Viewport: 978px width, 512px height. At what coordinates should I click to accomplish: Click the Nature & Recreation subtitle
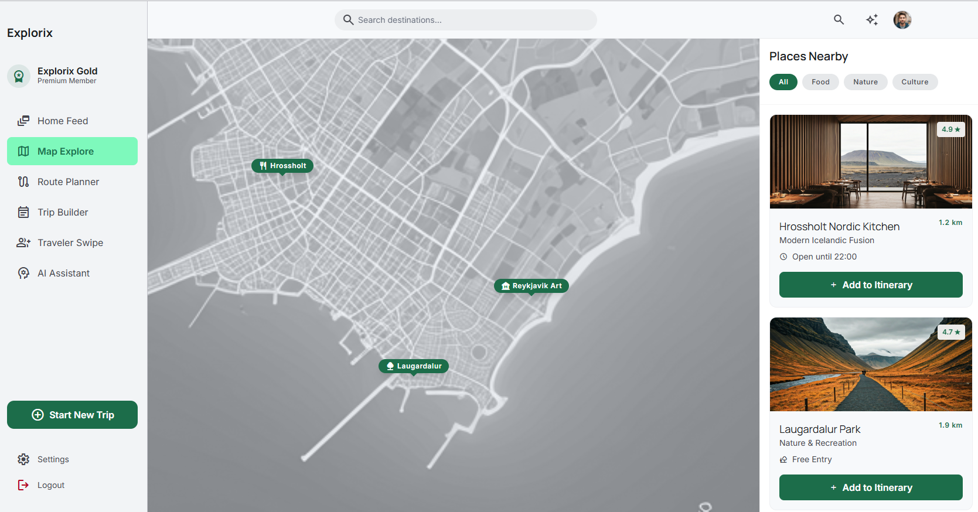[x=818, y=443]
